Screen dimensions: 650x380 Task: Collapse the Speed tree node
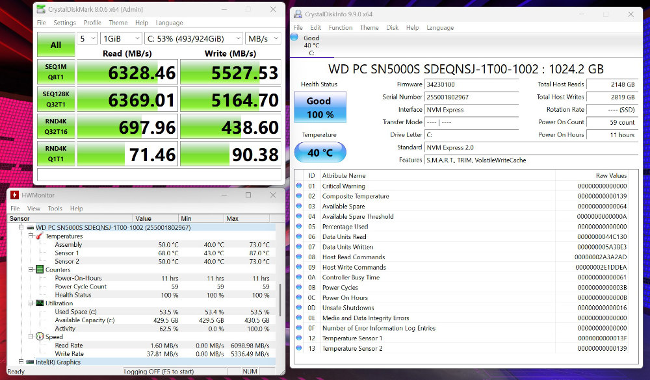point(31,336)
